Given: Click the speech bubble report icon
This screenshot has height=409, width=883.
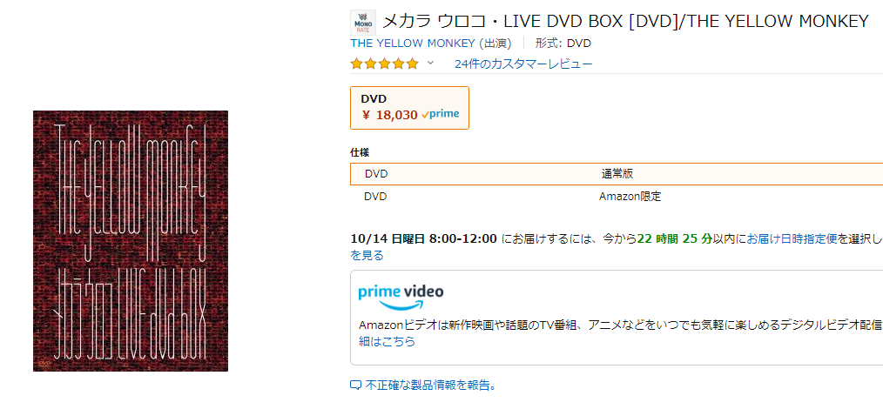Looking at the screenshot, I should pyautogui.click(x=355, y=385).
